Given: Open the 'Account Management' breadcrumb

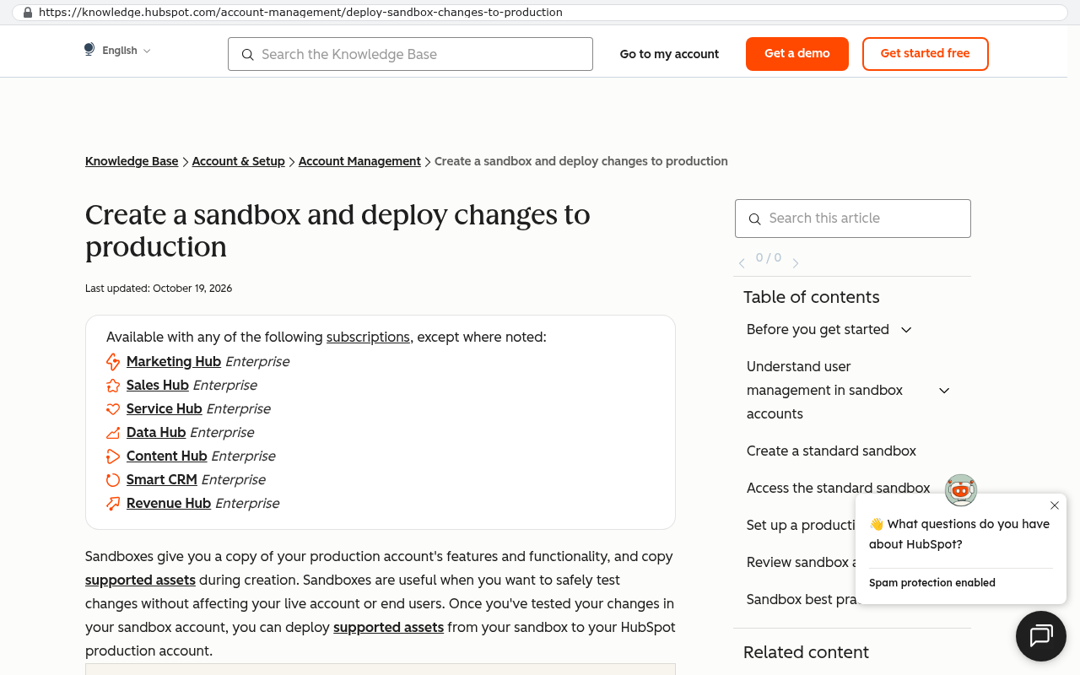Looking at the screenshot, I should (x=359, y=161).
